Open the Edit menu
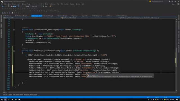Viewport: 180px width, 101px height. click(x=5, y=4)
